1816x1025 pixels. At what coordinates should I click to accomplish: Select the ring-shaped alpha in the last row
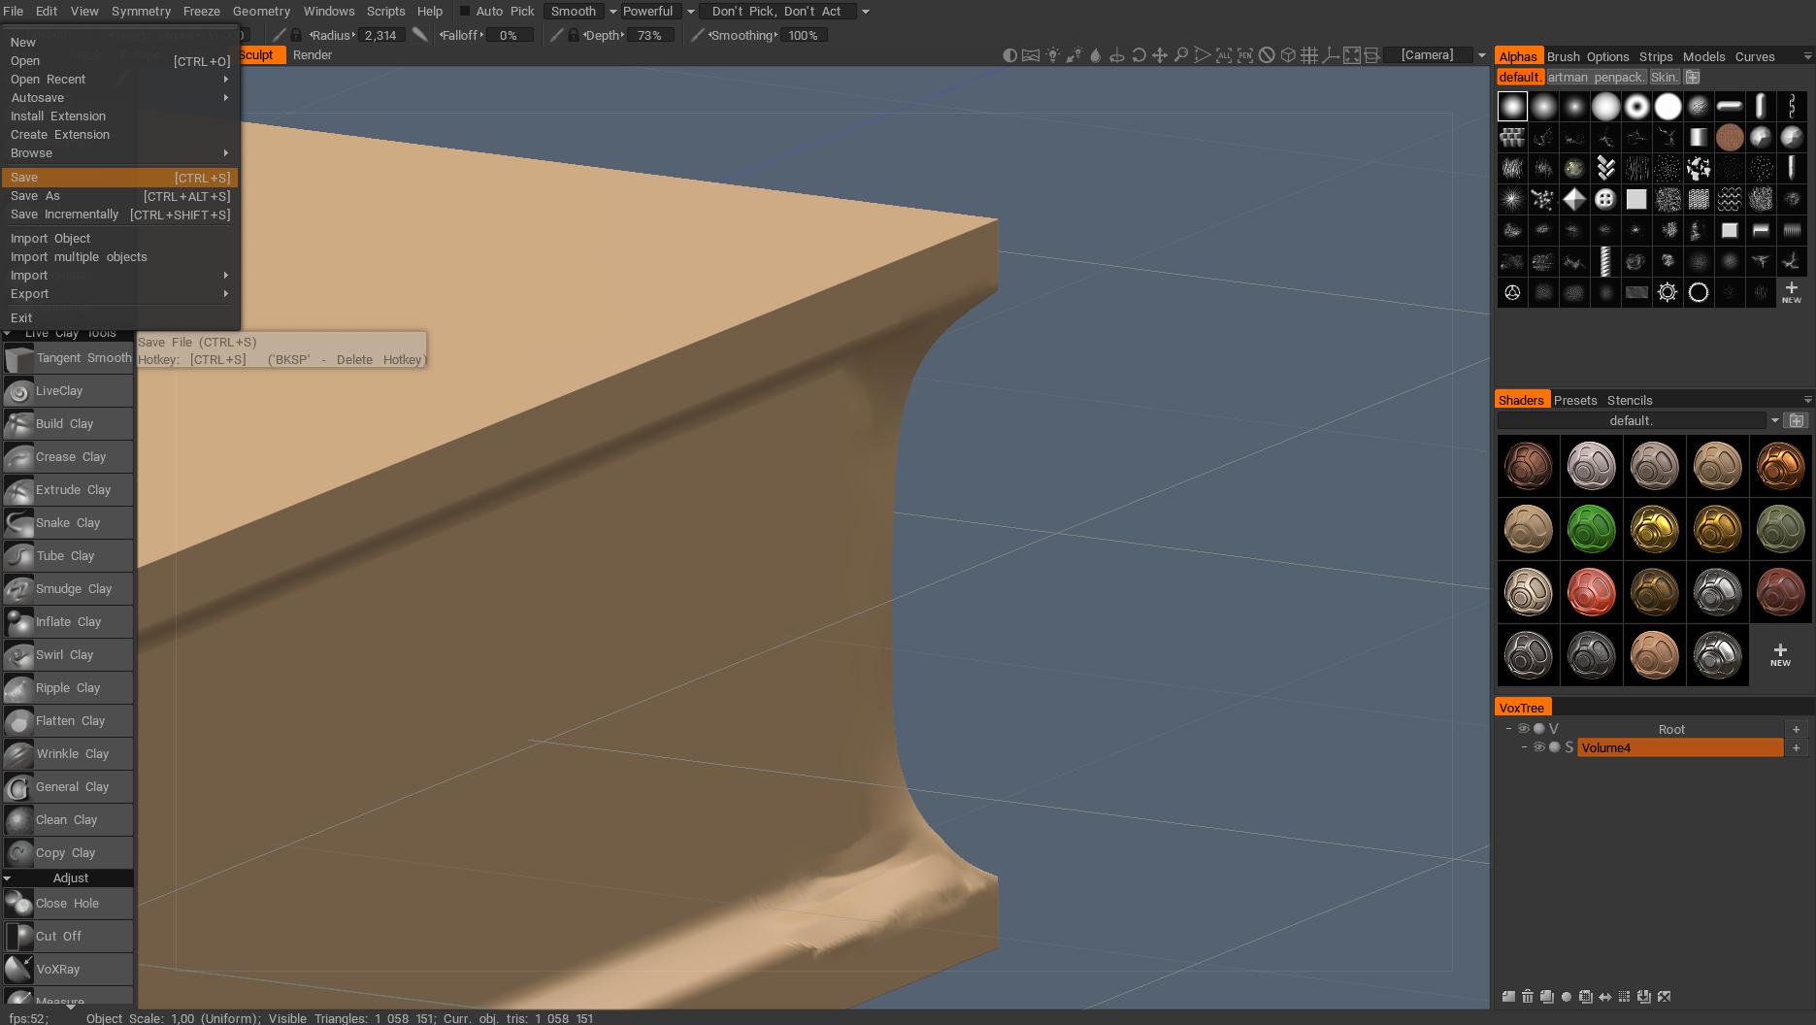tap(1699, 292)
